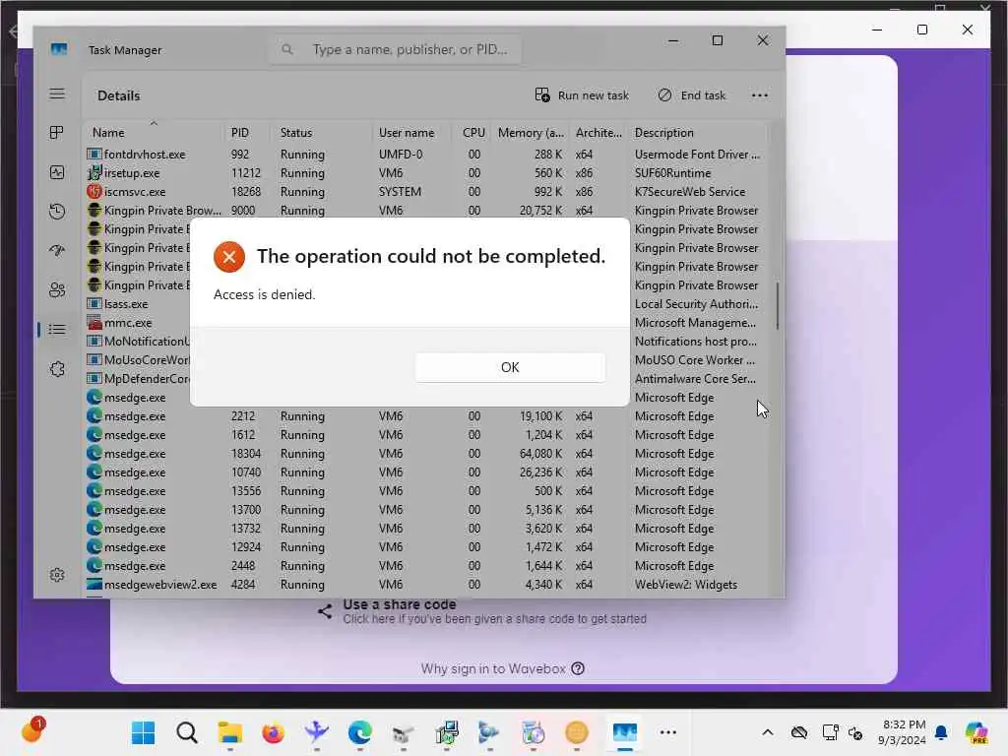Open the Startup apps icon in sidebar
The image size is (1008, 756).
pos(57,251)
